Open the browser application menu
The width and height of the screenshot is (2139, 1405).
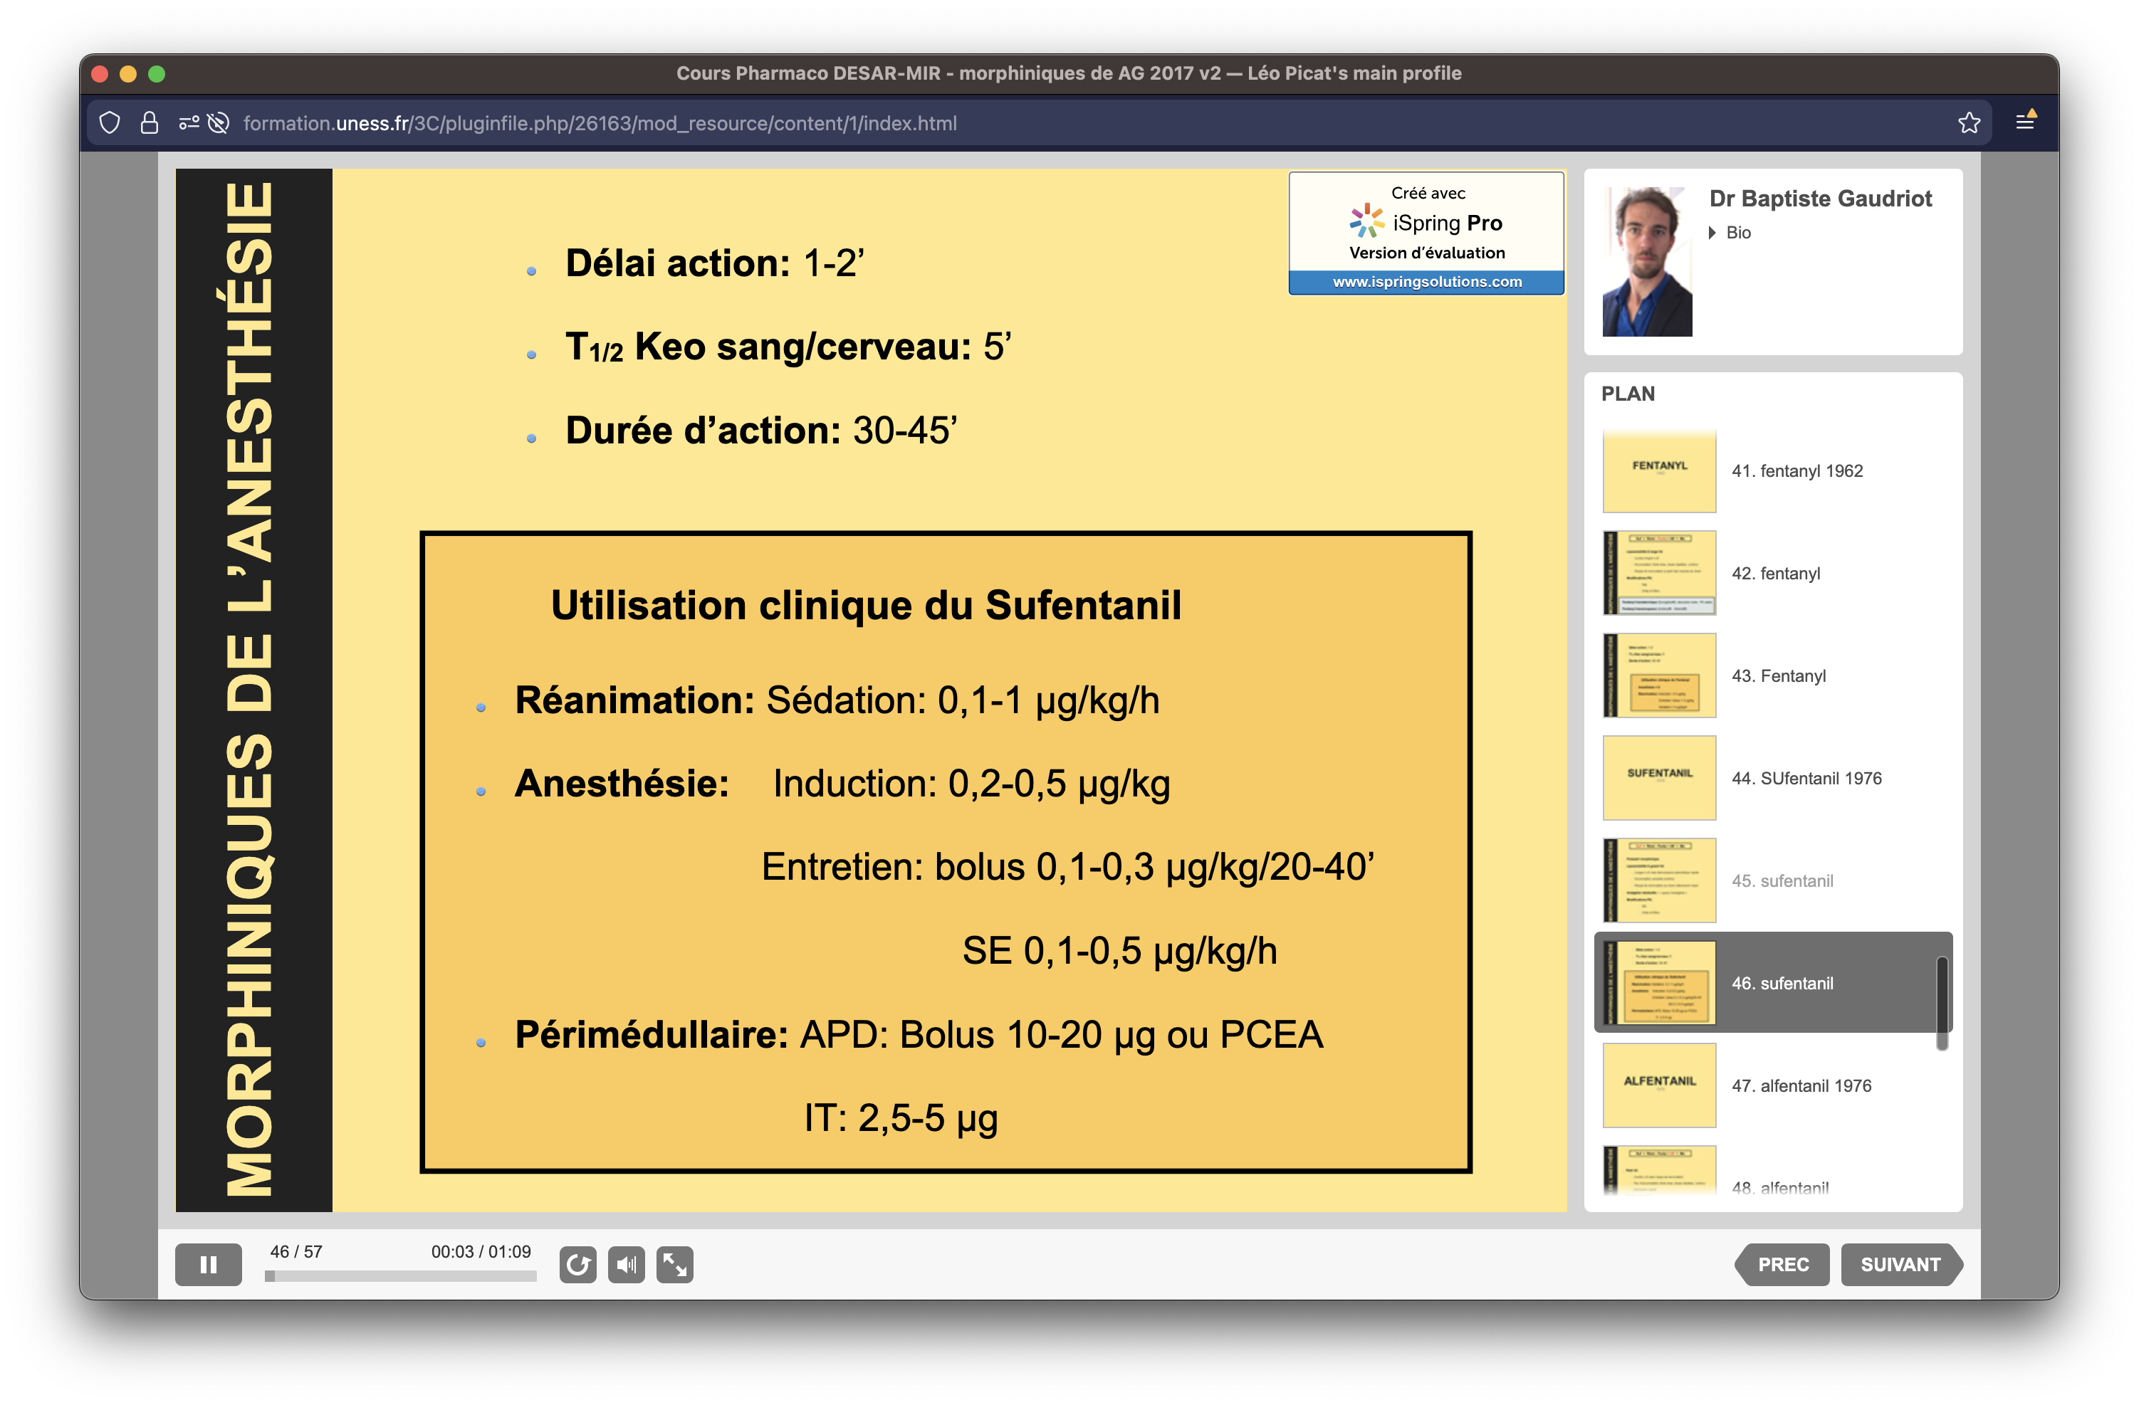[x=2025, y=121]
